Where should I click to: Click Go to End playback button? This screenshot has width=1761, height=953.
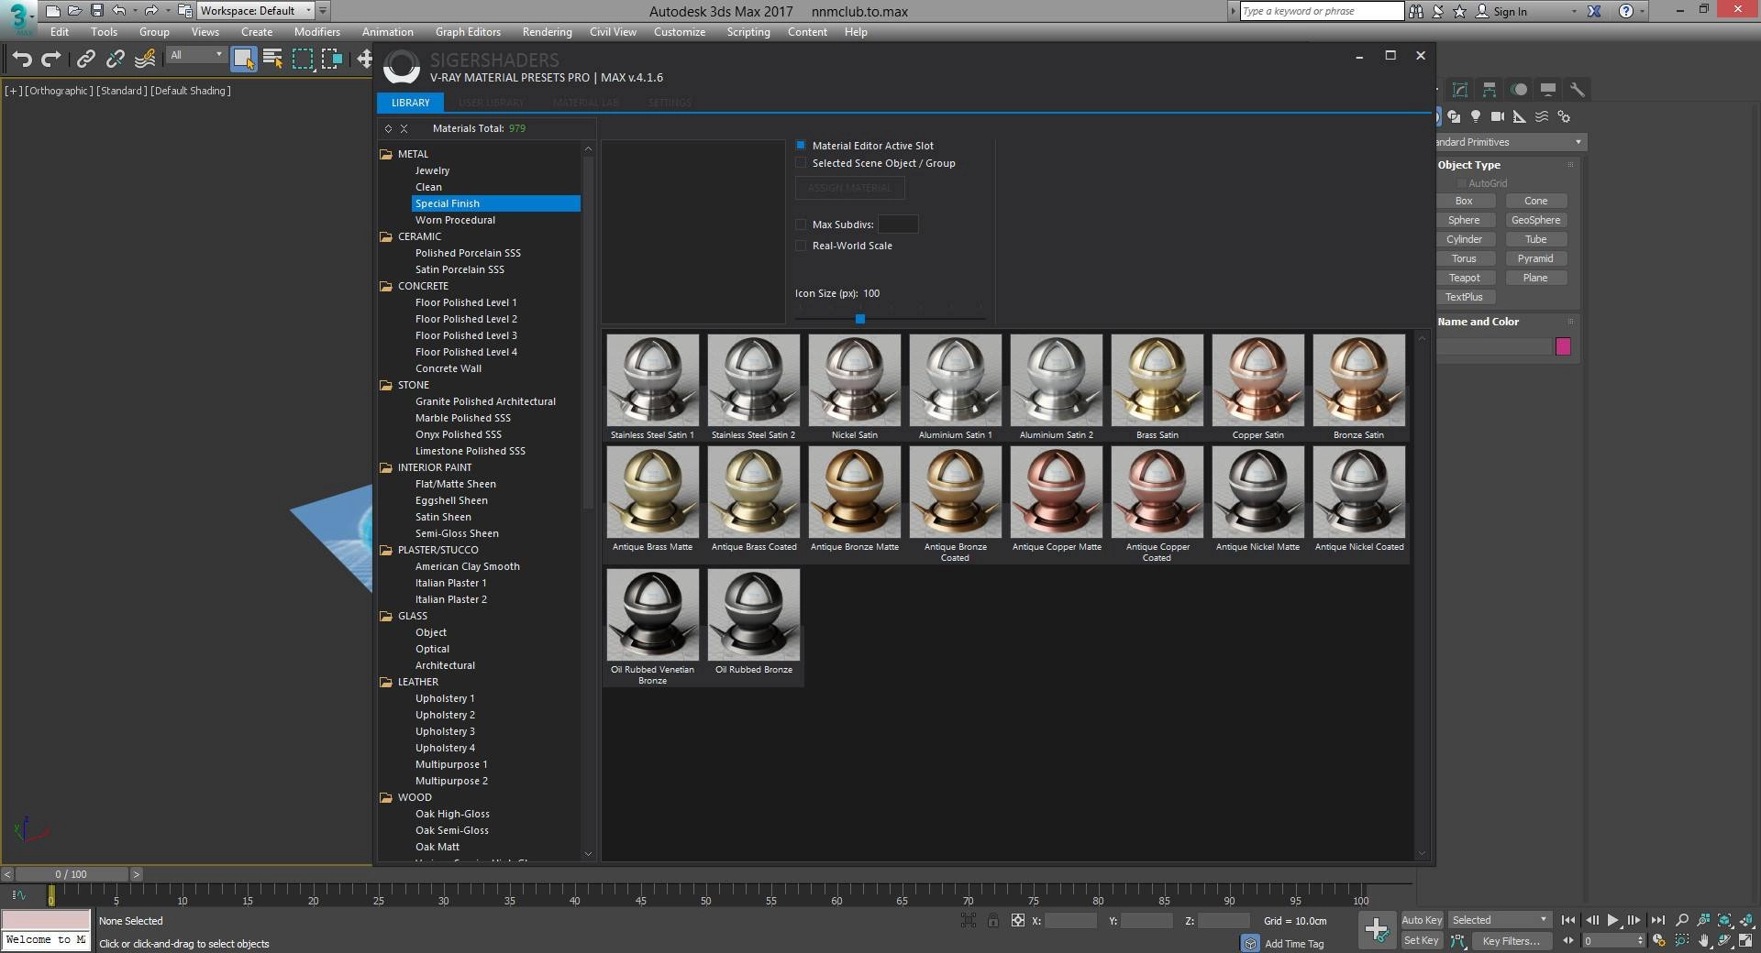(1657, 920)
